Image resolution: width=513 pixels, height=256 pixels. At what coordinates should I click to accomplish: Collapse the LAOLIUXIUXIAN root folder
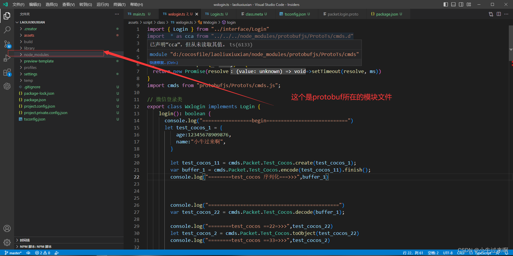click(69, 22)
